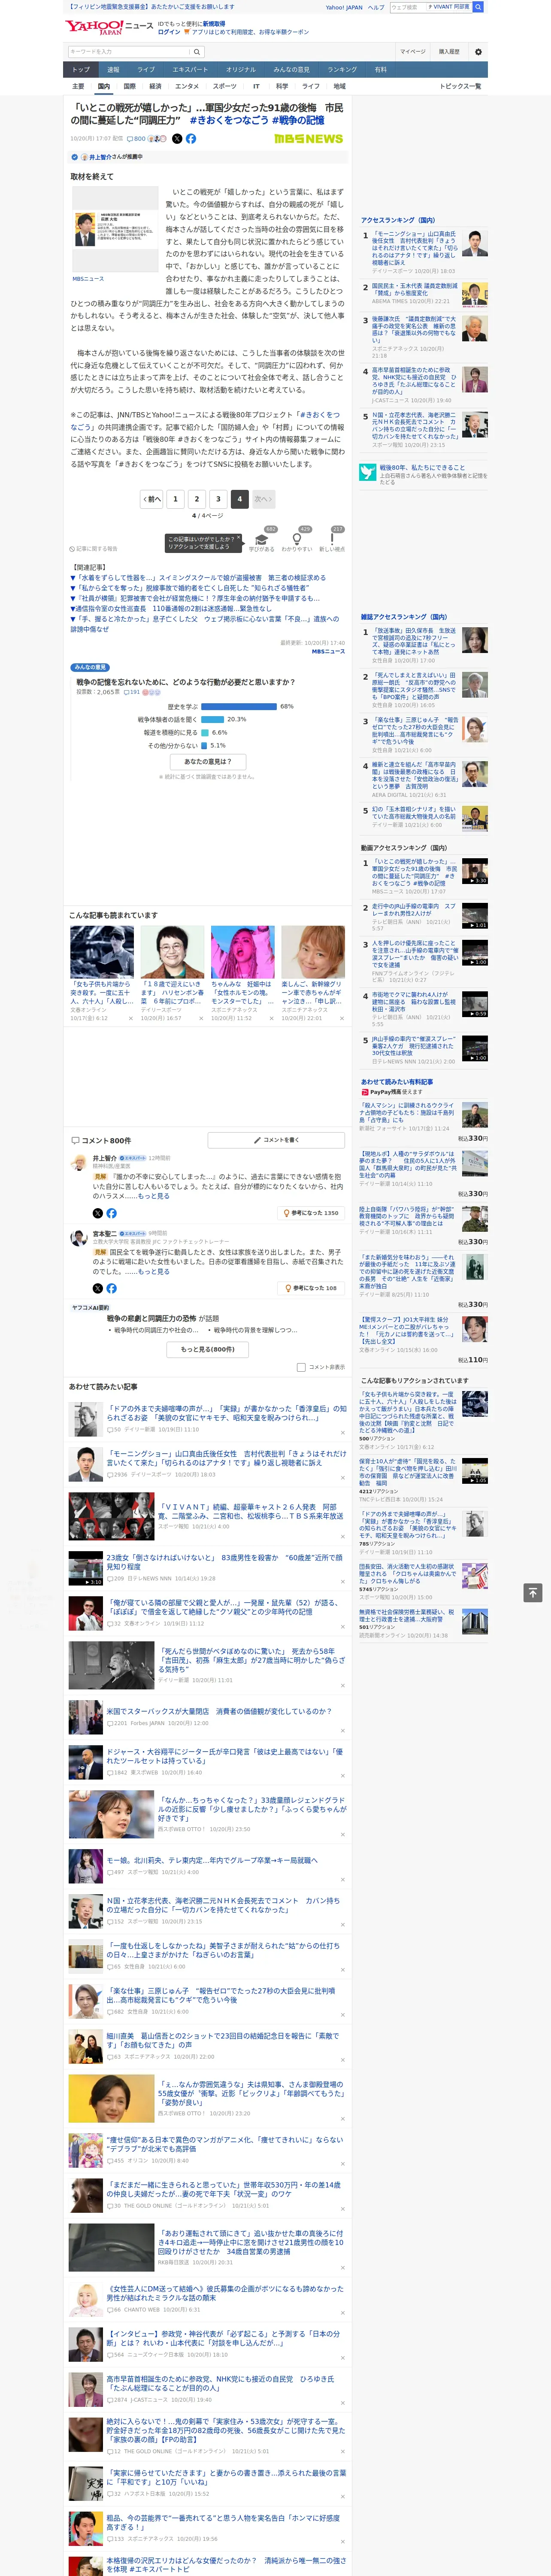
Task: Open エンタメ category tab
Action: (187, 86)
